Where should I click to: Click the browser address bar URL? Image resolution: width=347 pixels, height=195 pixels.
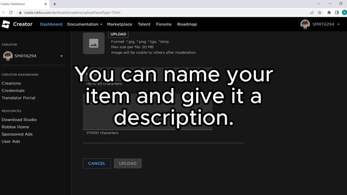(72, 12)
